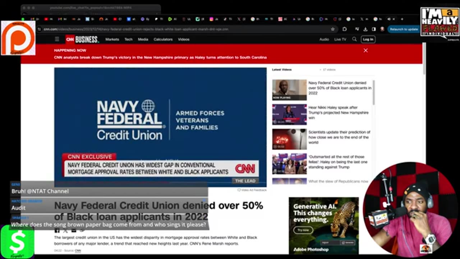
Task: Click the 'Latest Videos' heading text
Action: click(x=282, y=69)
